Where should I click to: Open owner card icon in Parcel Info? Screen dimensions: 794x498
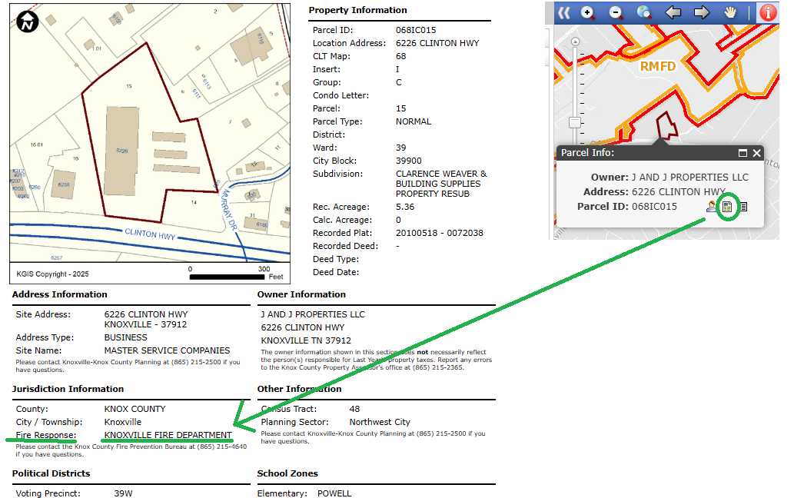[712, 206]
